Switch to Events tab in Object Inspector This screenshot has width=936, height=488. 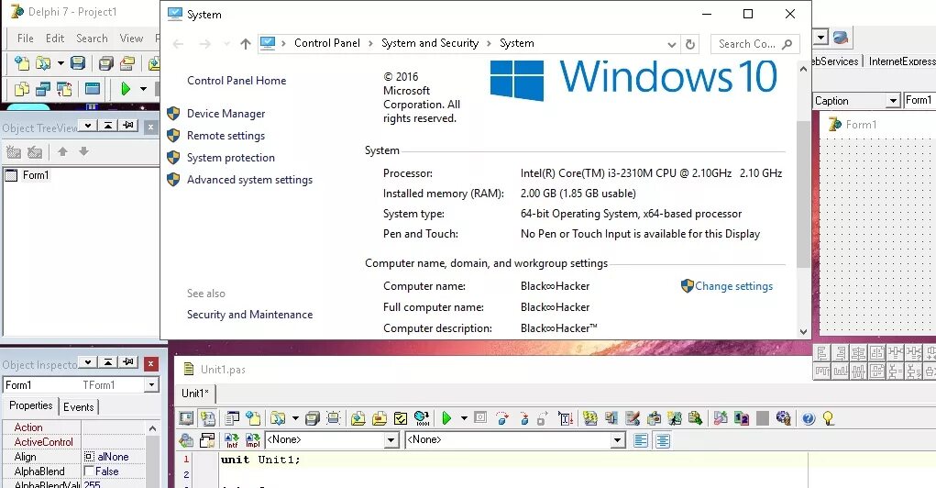click(79, 406)
